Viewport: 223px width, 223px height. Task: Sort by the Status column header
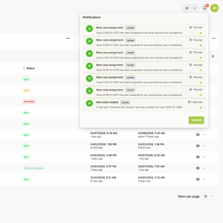[x=30, y=69]
